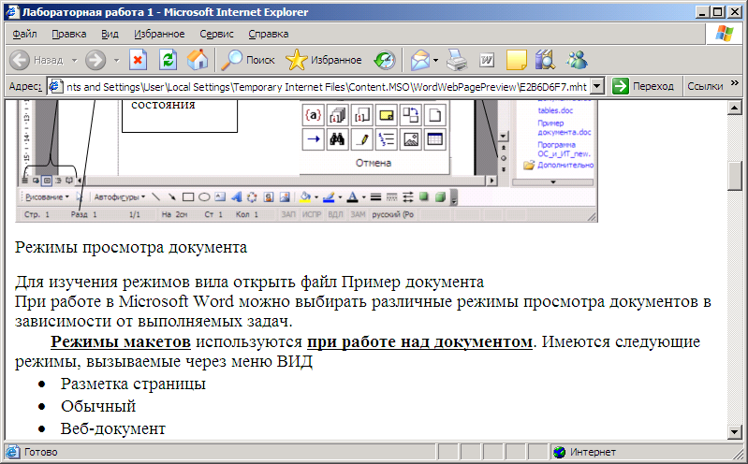This screenshot has height=464, width=748.
Task: Select the browse by page blank sheet icon
Action: [x=434, y=115]
